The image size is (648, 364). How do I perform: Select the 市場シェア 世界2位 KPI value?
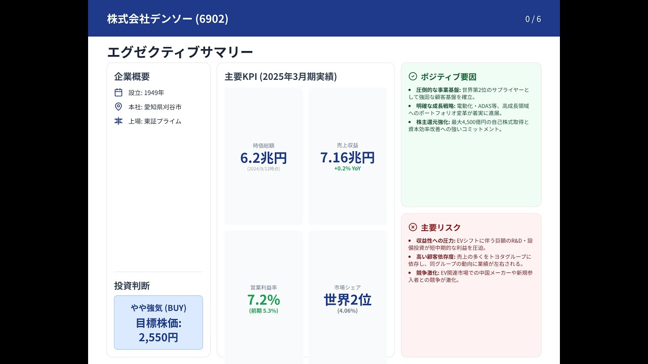[x=347, y=300]
